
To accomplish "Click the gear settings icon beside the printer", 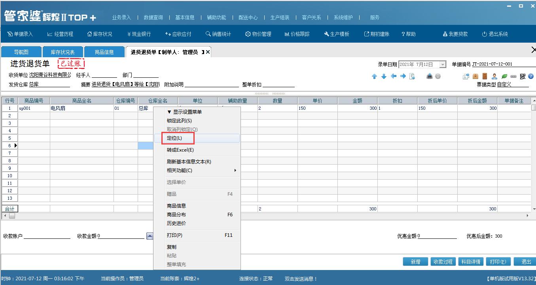I will [438, 76].
